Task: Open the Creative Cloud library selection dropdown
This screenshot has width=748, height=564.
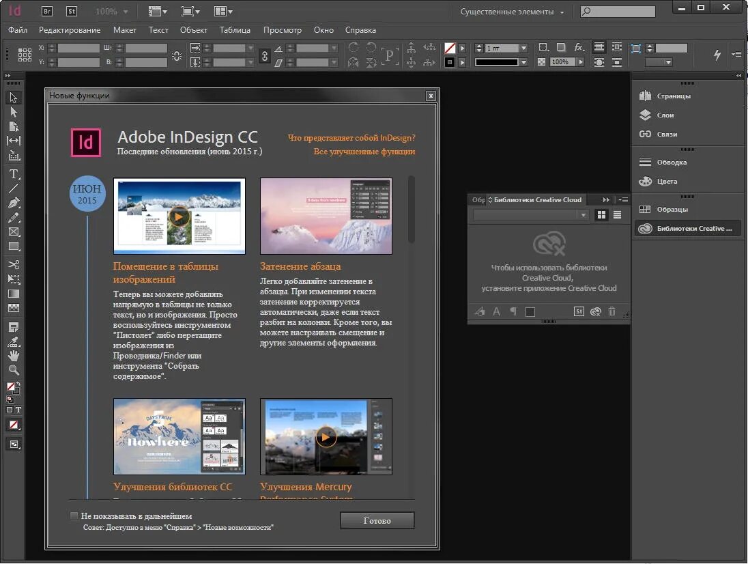Action: (x=584, y=214)
